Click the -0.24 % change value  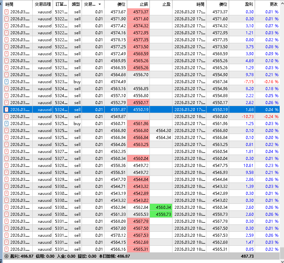point(271,117)
